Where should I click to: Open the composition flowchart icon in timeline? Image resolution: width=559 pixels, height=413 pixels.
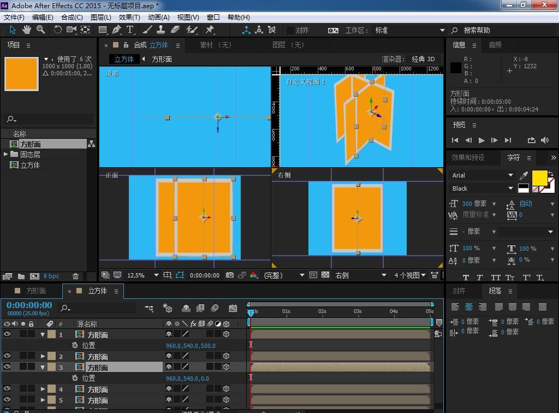149,308
